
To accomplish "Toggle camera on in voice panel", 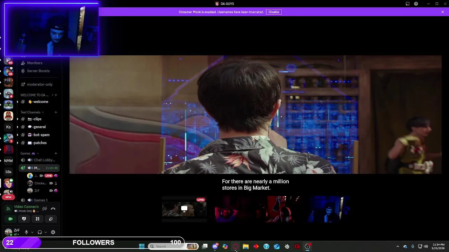I will 11,219.
